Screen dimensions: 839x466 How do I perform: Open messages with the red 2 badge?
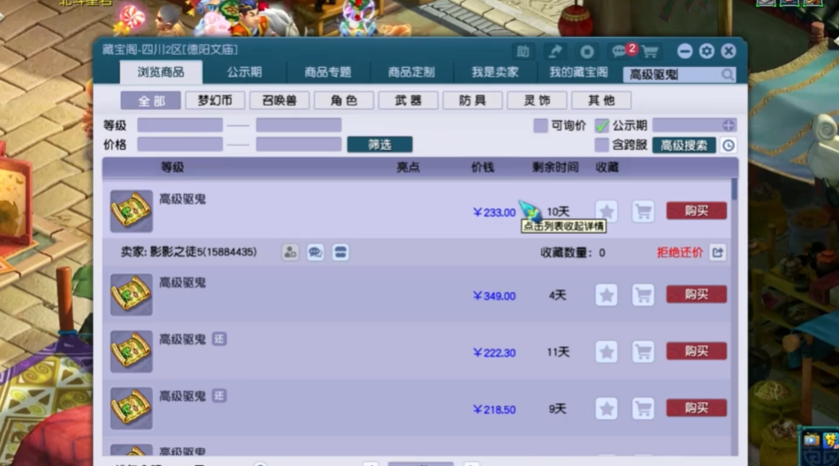point(621,51)
